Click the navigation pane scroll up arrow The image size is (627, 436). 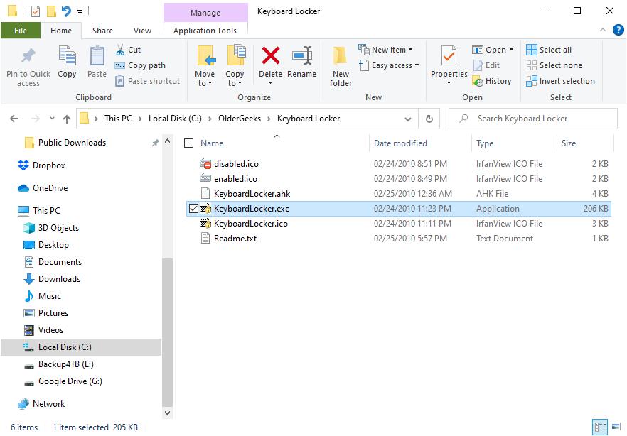click(168, 141)
